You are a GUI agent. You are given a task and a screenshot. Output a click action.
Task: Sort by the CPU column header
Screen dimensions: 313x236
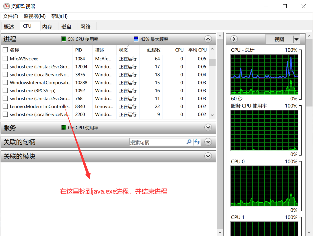[x=174, y=50]
